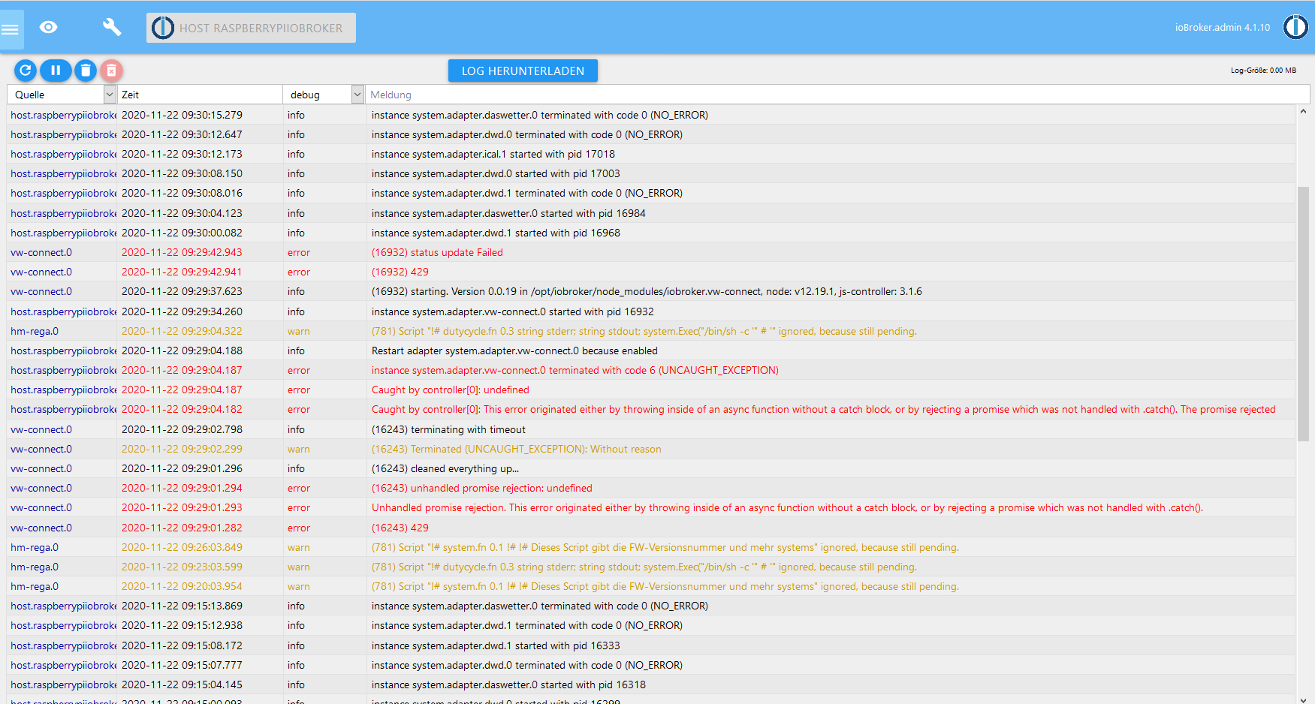Select timestamp 2020-11-22 09:29:42.941
This screenshot has height=704, width=1315.
tap(182, 272)
